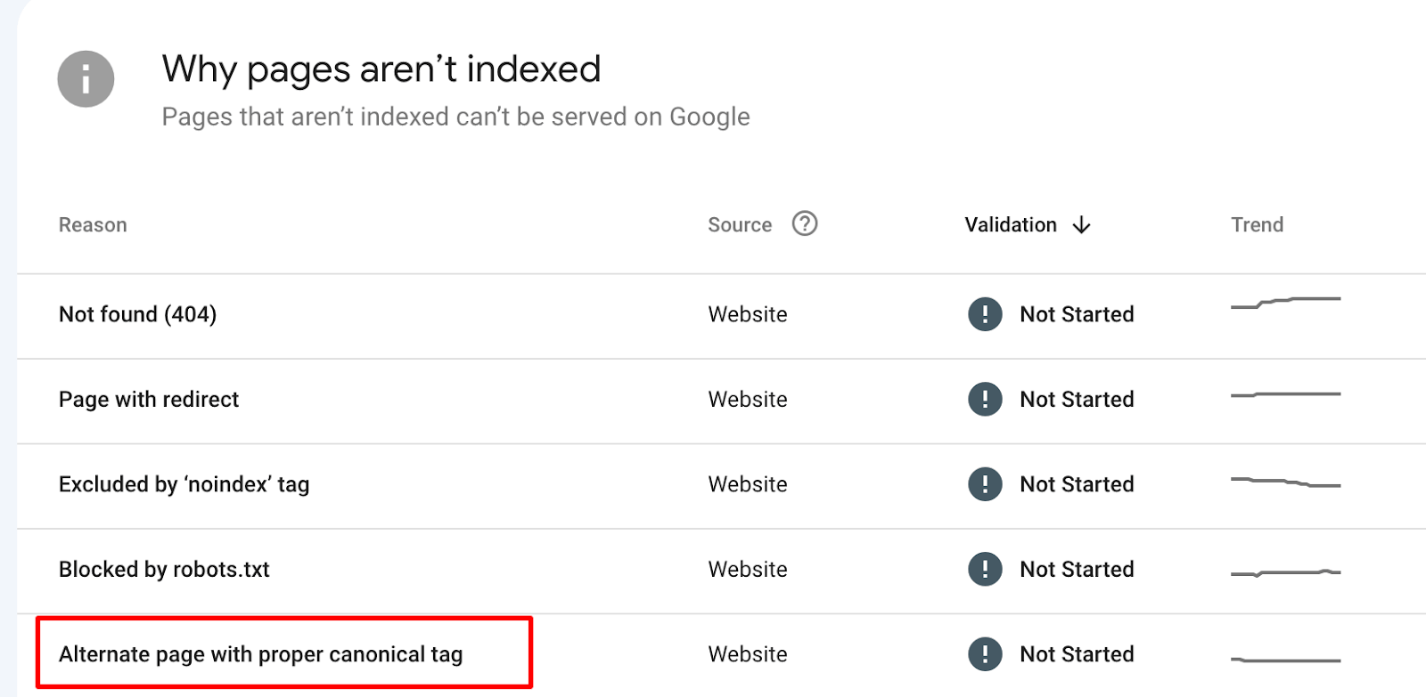Click the Reason column header
Image resolution: width=1426 pixels, height=697 pixels.
click(93, 225)
